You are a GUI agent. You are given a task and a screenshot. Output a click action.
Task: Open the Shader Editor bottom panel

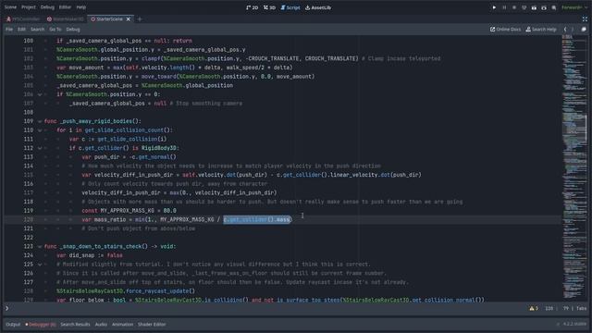[x=152, y=324]
